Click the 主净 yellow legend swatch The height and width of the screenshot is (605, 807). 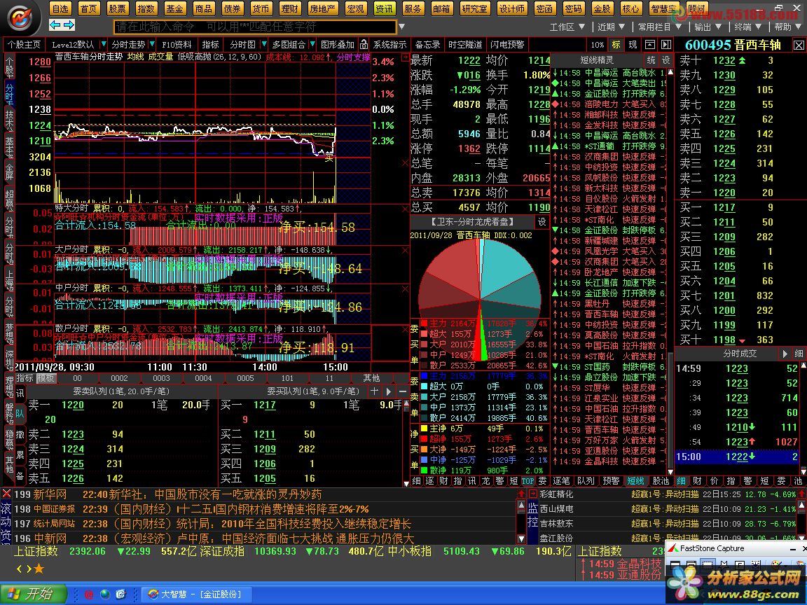point(425,429)
